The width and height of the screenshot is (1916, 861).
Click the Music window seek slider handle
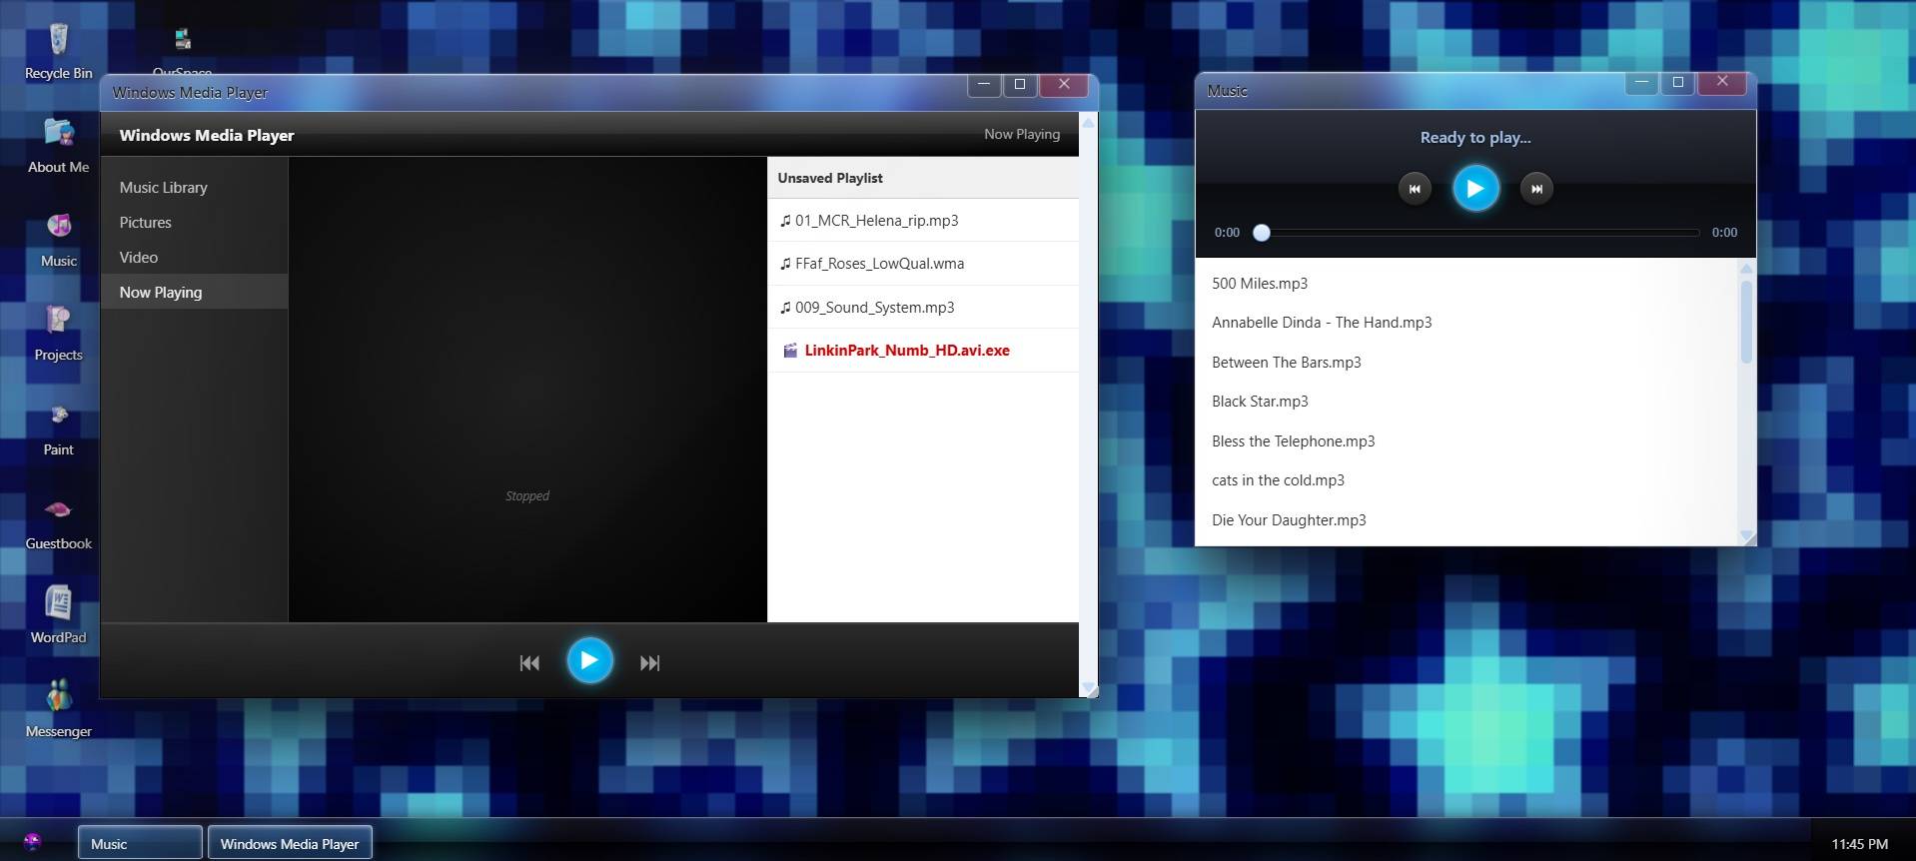pos(1262,233)
